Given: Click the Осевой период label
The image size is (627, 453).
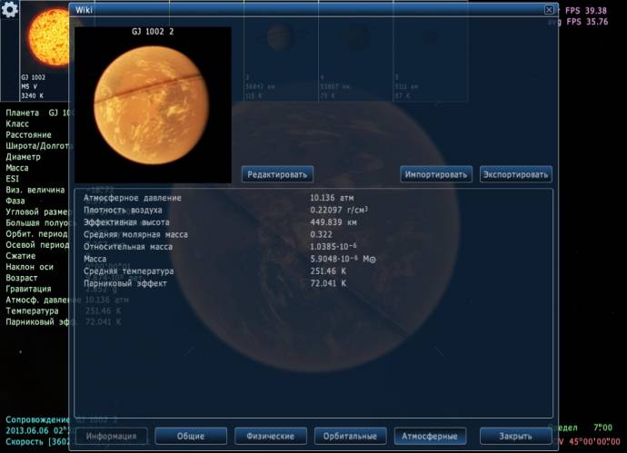Looking at the screenshot, I should [37, 245].
